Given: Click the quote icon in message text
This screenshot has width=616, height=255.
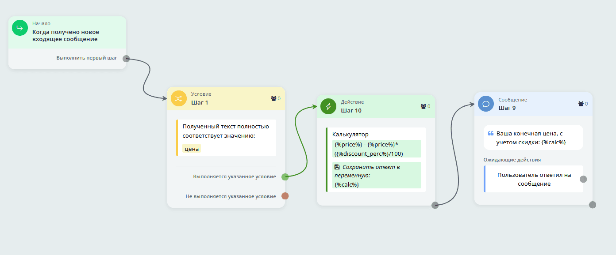Looking at the screenshot, I should (490, 133).
